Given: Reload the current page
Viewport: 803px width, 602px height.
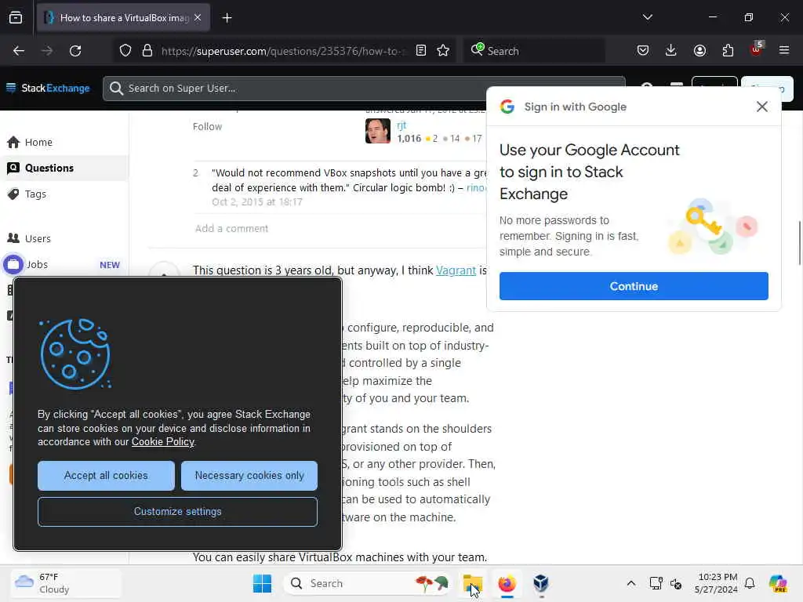Looking at the screenshot, I should 75,51.
